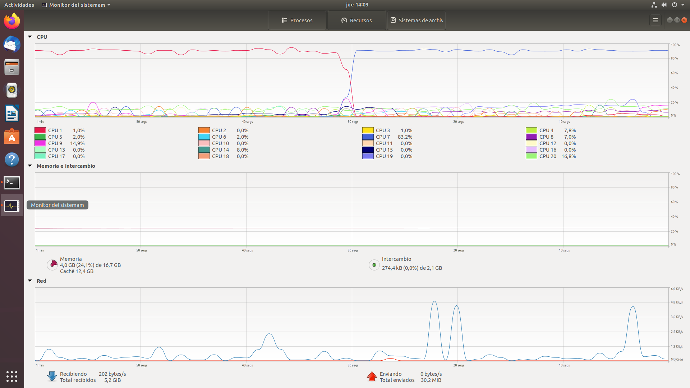The image size is (690, 388).
Task: Select the Recursos tab
Action: click(357, 20)
